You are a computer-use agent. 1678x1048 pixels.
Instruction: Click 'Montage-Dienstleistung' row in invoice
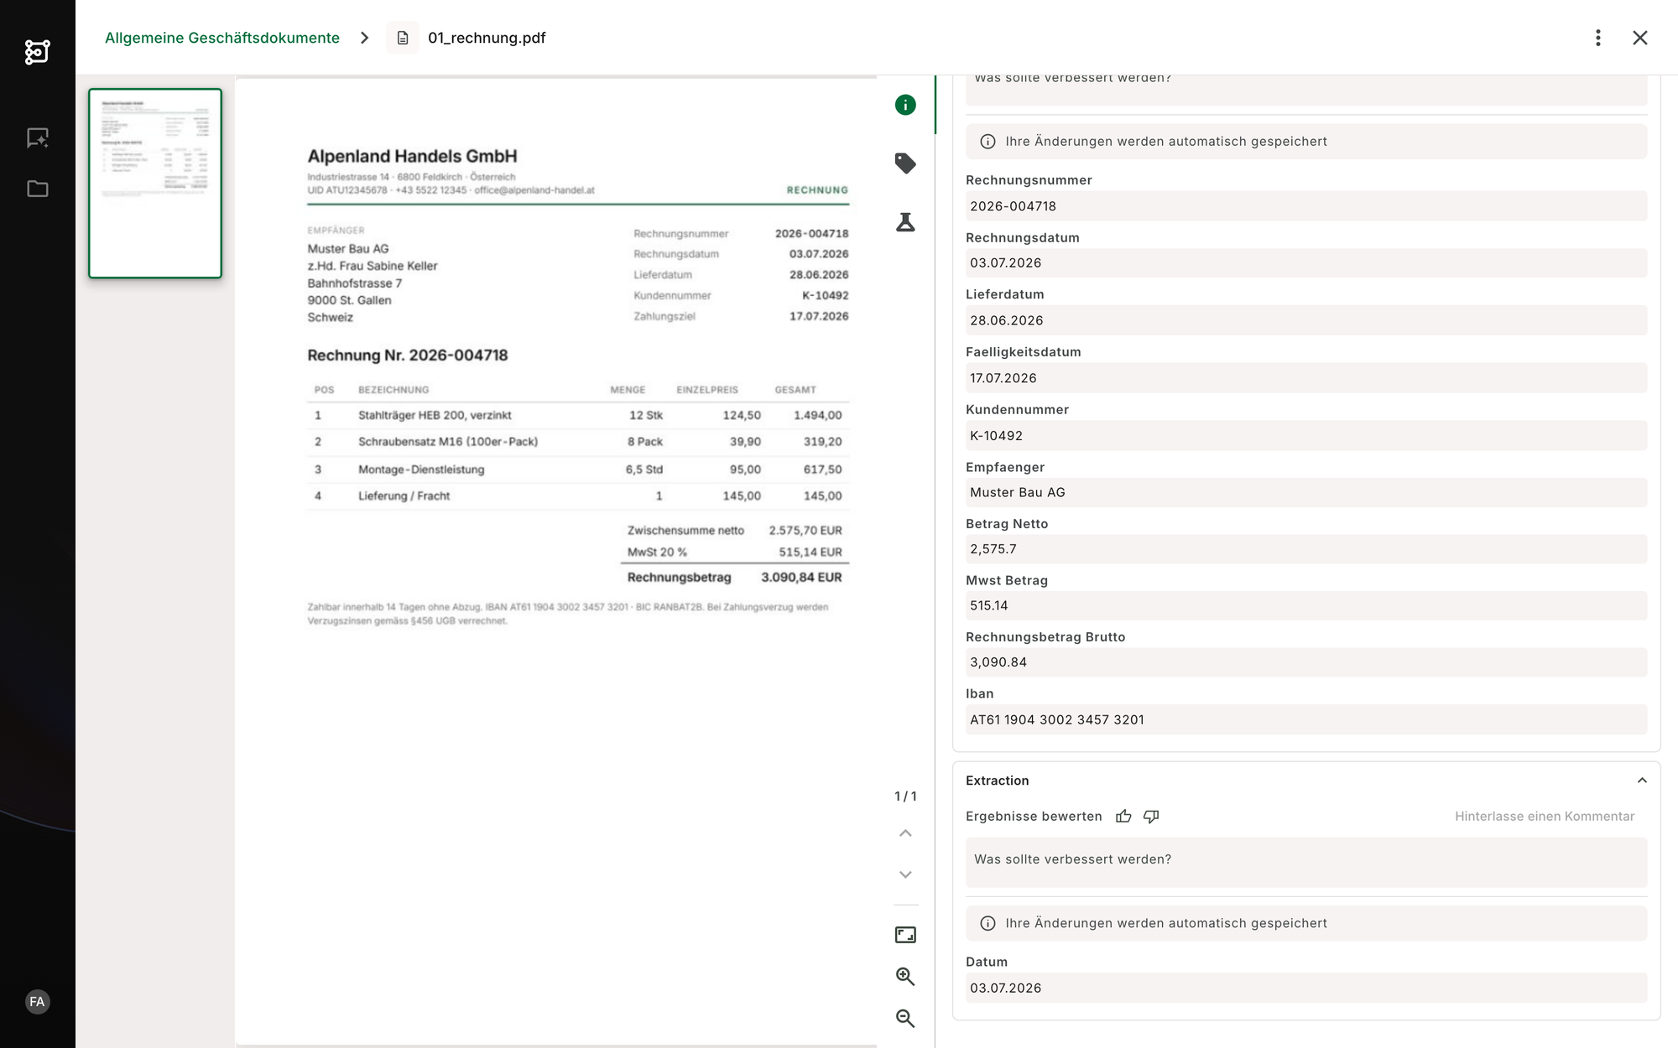pyautogui.click(x=578, y=470)
